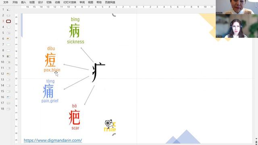Select slide 12 thumbnail

(8, 74)
